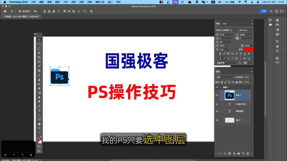
Task: Open the 帮助 menu
Action: pos(118,2)
